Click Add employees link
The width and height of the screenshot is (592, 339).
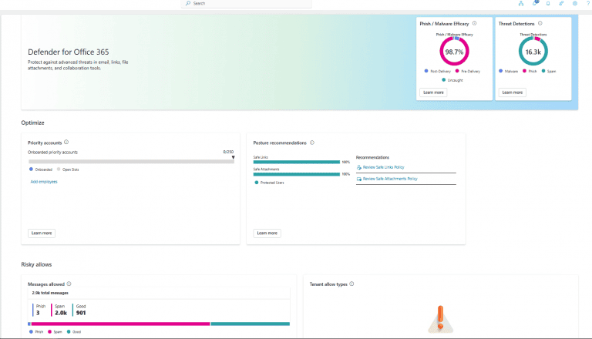click(44, 182)
